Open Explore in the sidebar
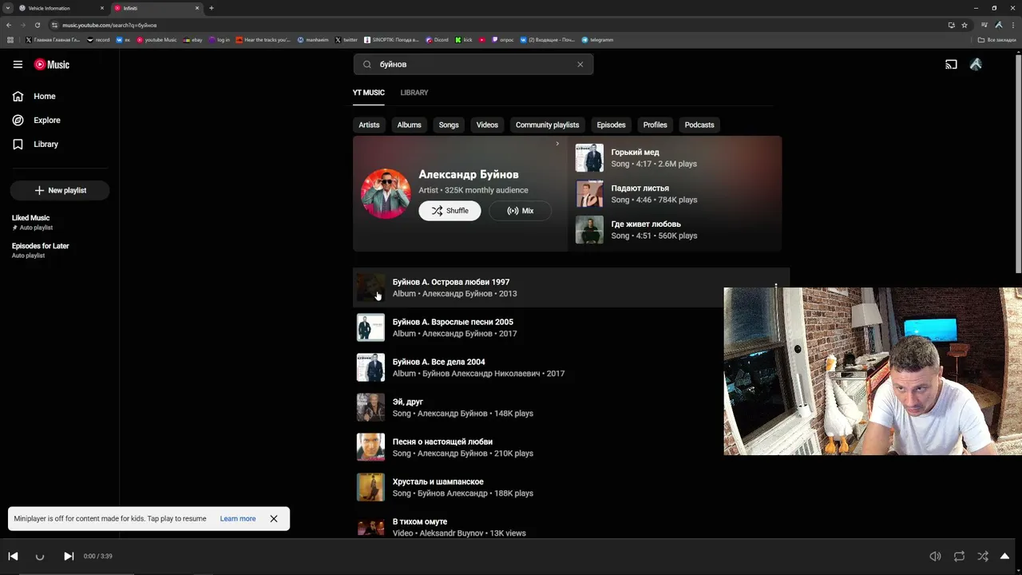This screenshot has width=1022, height=575. pyautogui.click(x=47, y=120)
